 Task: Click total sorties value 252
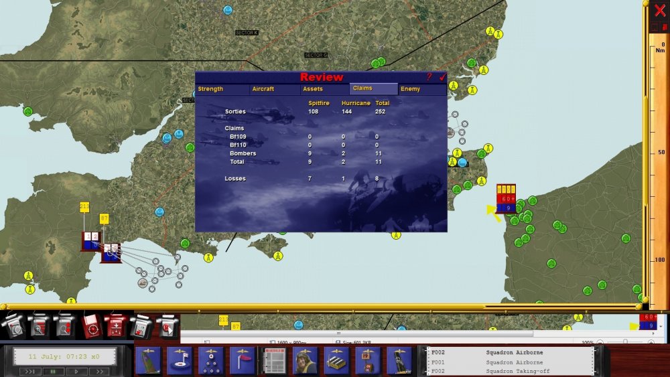[x=380, y=111]
